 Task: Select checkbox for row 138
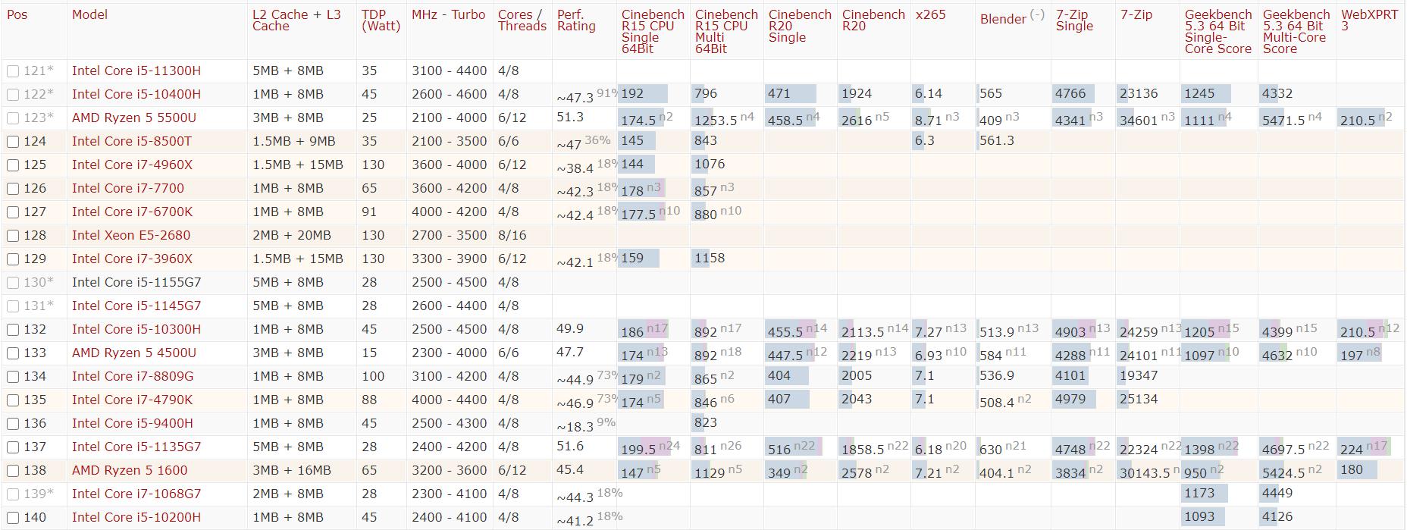[13, 471]
